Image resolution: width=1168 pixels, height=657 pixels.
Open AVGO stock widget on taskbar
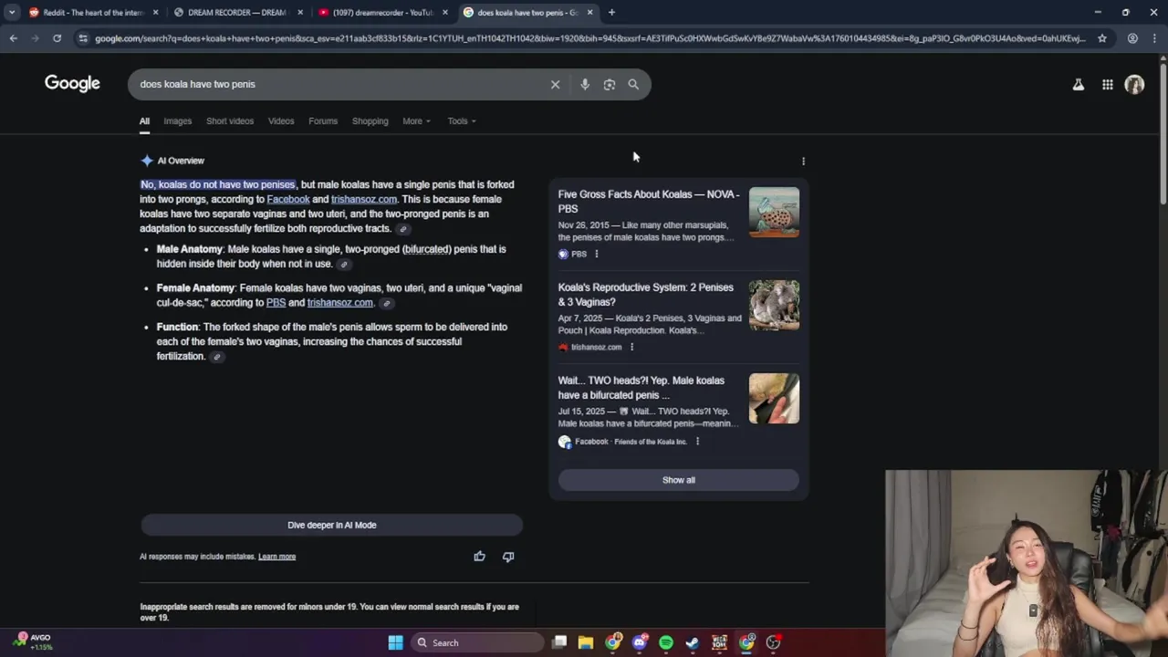point(32,642)
